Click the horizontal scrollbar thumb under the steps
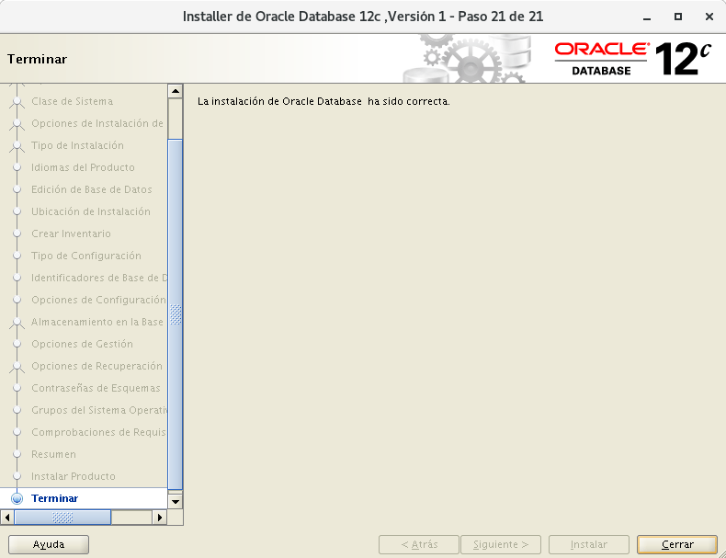 pyautogui.click(x=62, y=518)
